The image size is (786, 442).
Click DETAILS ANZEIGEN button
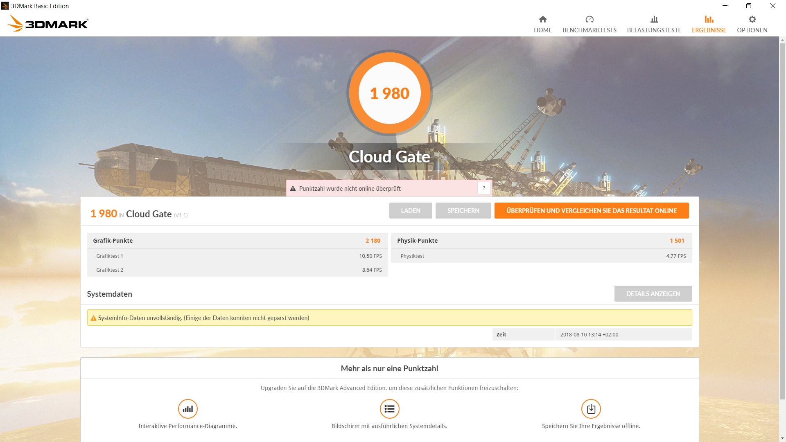653,293
